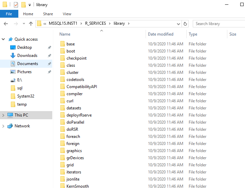This screenshot has height=188, width=245.
Task: Expand the chevron after library breadcrumb
Action: tap(129, 24)
